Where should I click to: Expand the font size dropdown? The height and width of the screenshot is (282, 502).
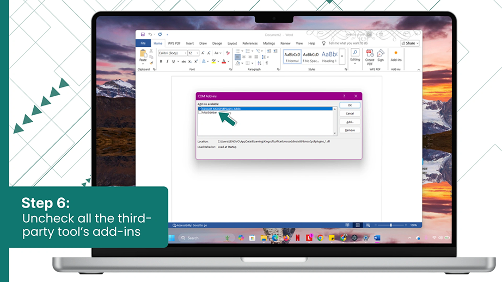197,53
